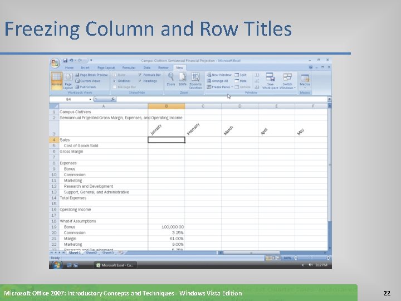Switch to Full Screen view
This screenshot has height=301, width=401.
(x=86, y=87)
